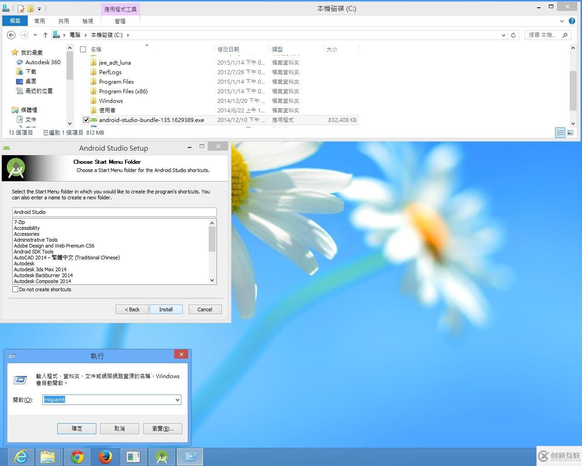Screen dimensions: 582x466
Task: Open the 常用 ribbon tab
Action: (x=40, y=21)
